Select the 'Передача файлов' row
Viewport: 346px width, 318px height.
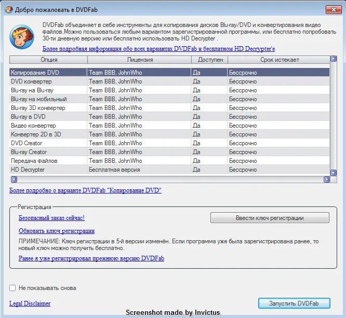(169, 161)
